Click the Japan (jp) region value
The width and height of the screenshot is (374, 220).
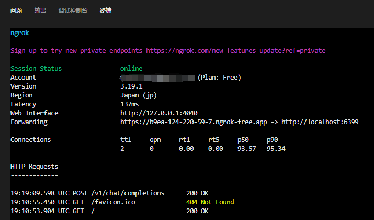[139, 95]
